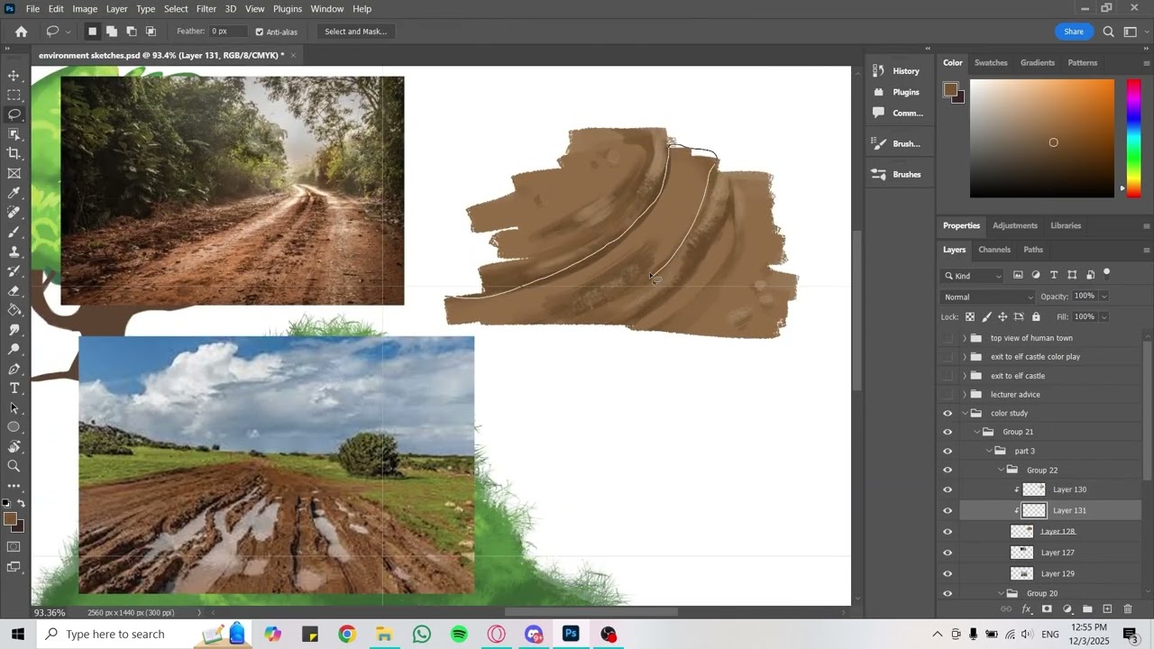
Task: Click the Search icon near Share
Action: click(x=1108, y=32)
